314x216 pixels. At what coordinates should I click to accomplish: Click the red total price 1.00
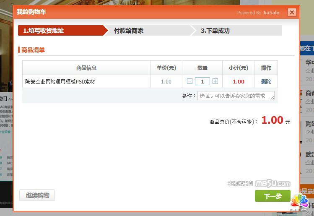pos(272,120)
